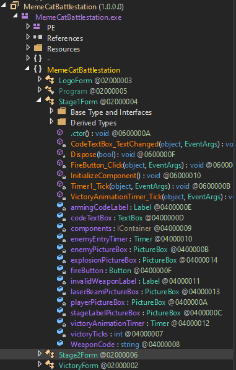Select the invalidWeaponLabel field
The height and width of the screenshot is (370, 236).
click(x=135, y=281)
